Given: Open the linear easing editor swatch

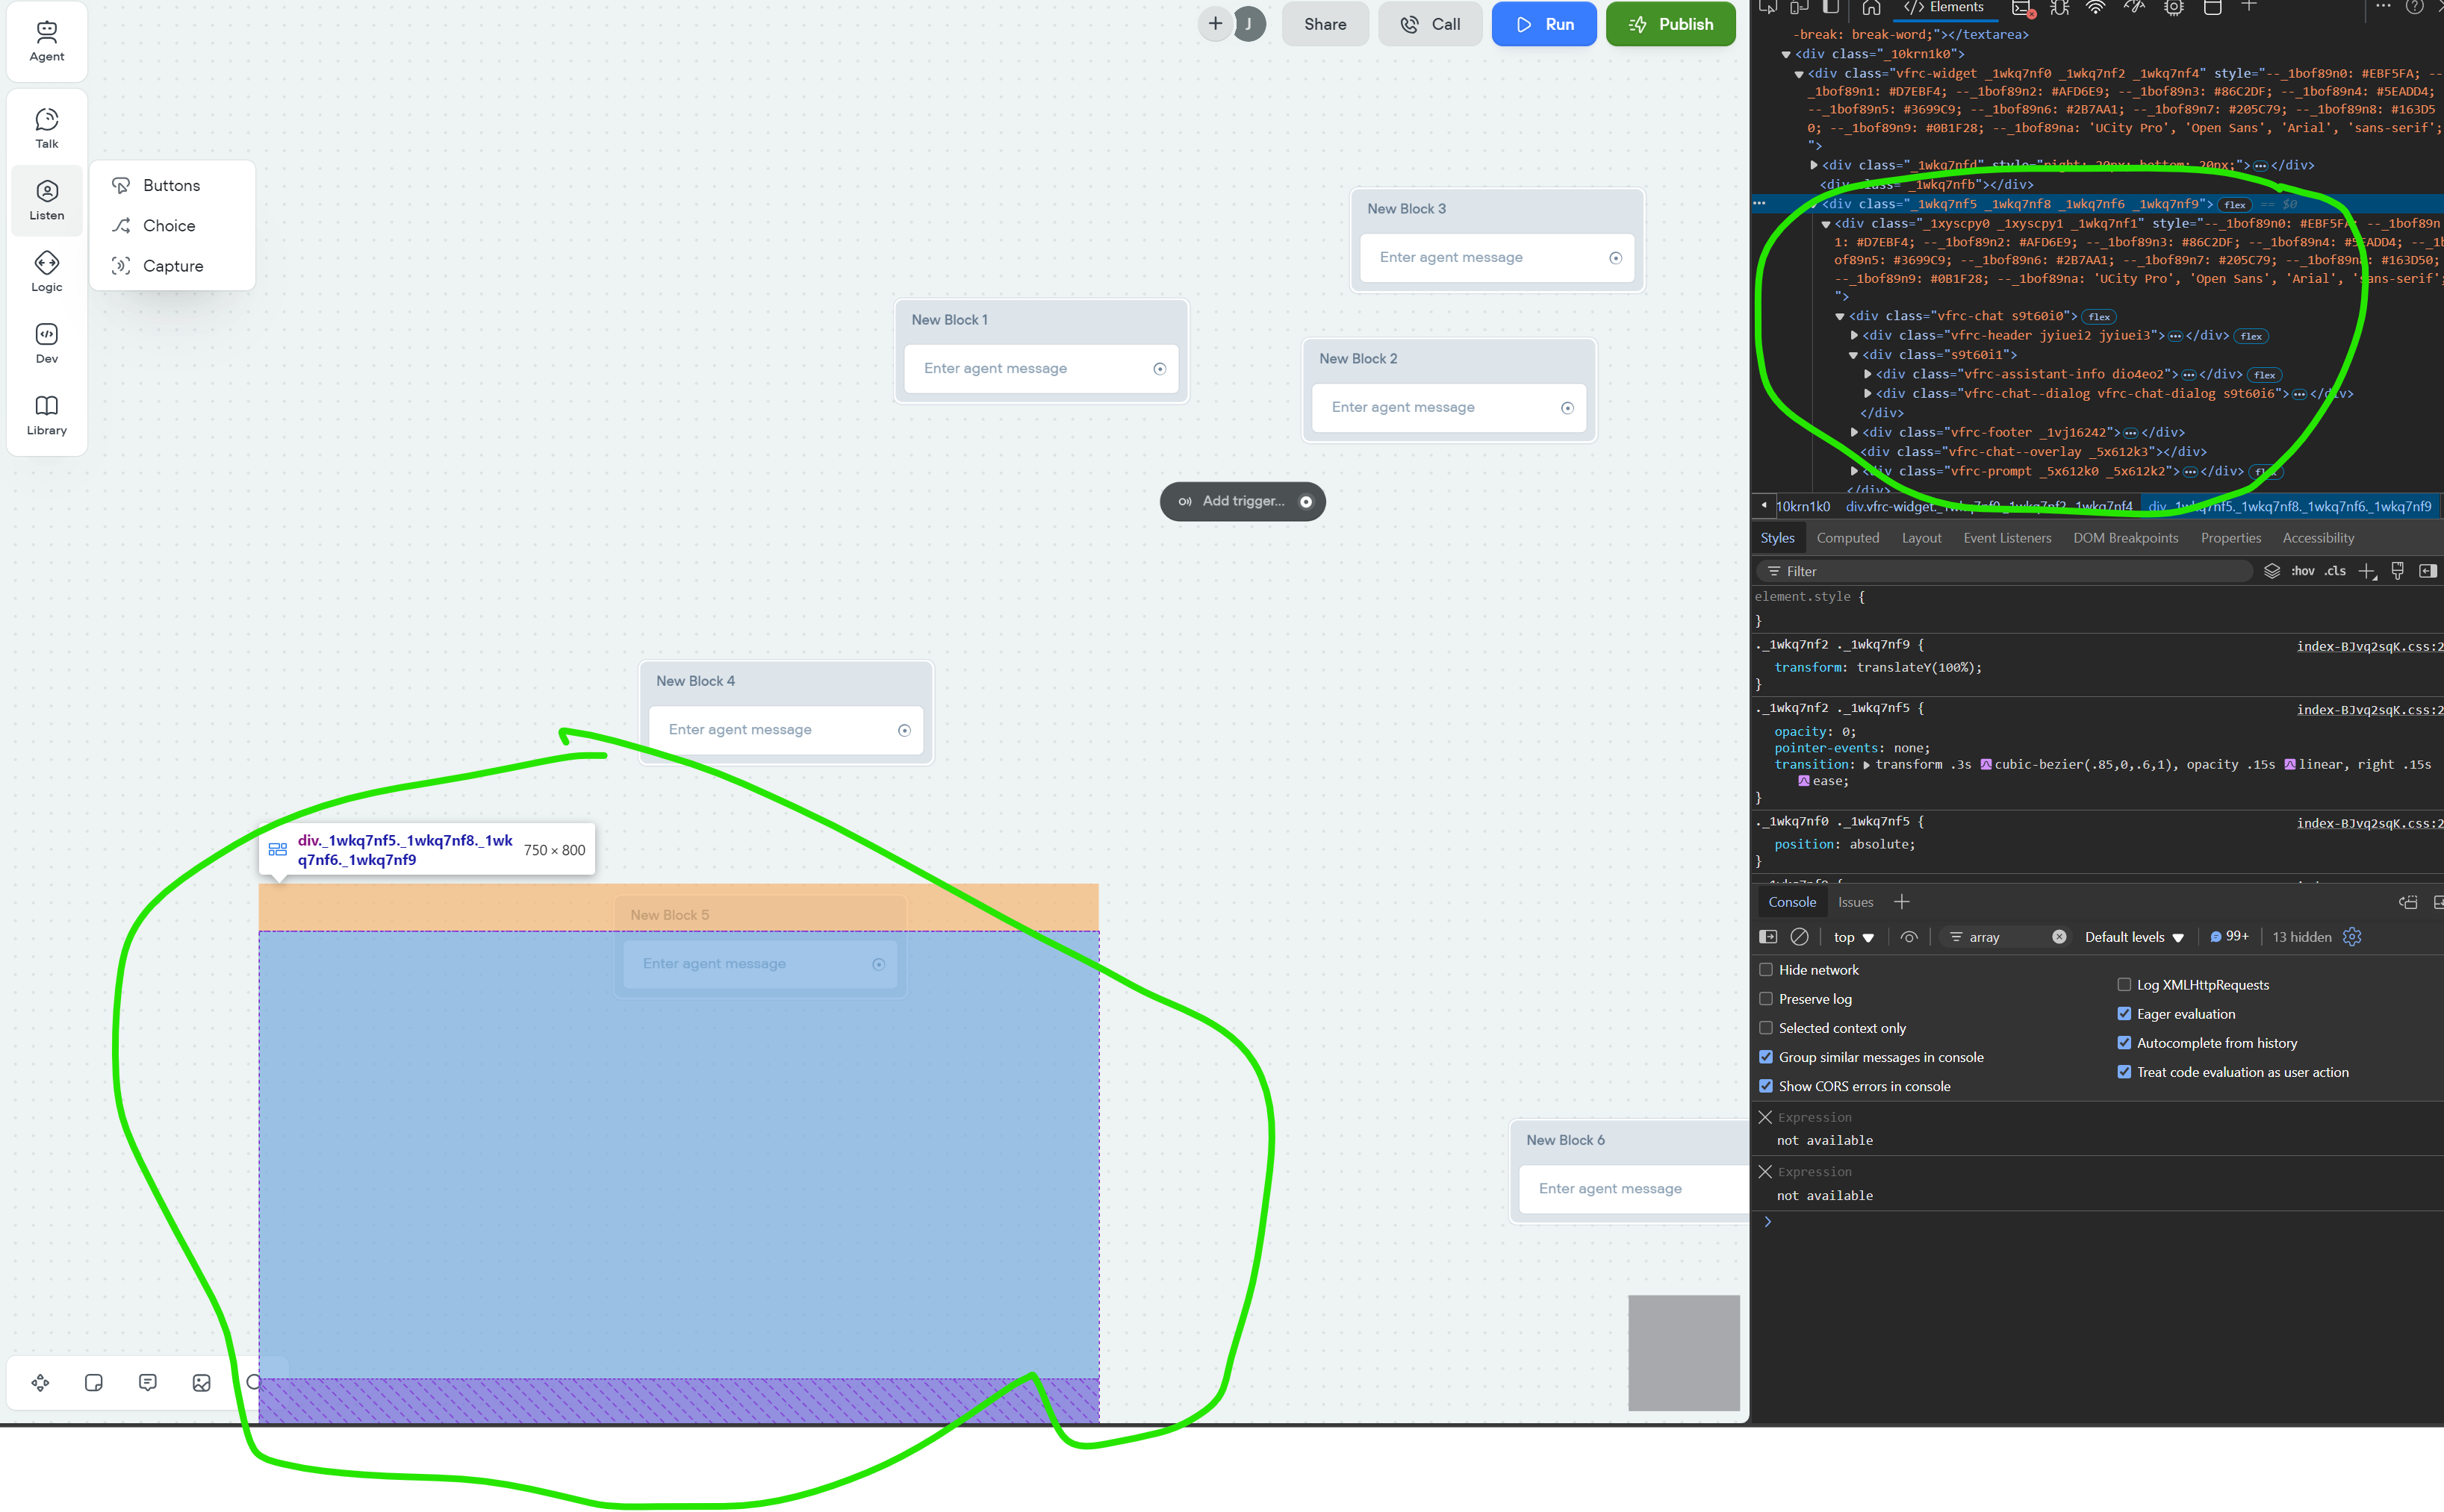Looking at the screenshot, I should [2289, 764].
